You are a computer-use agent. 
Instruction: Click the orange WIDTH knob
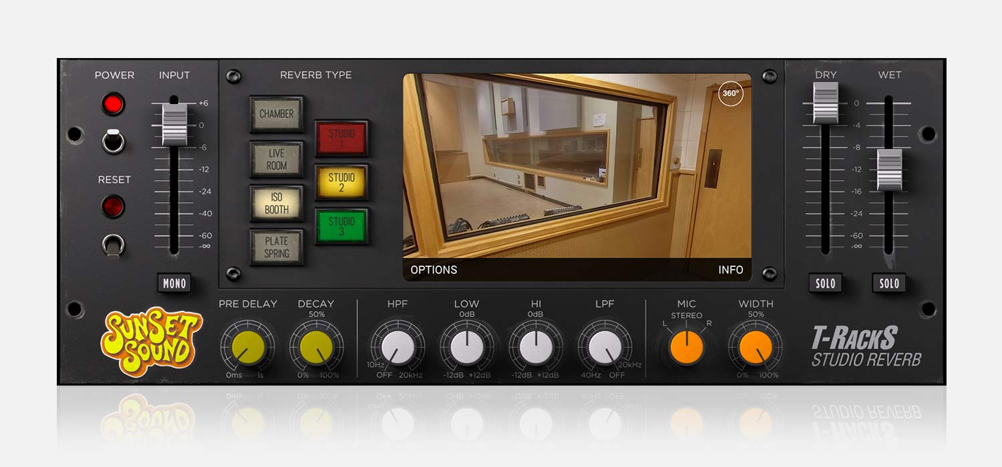(756, 348)
